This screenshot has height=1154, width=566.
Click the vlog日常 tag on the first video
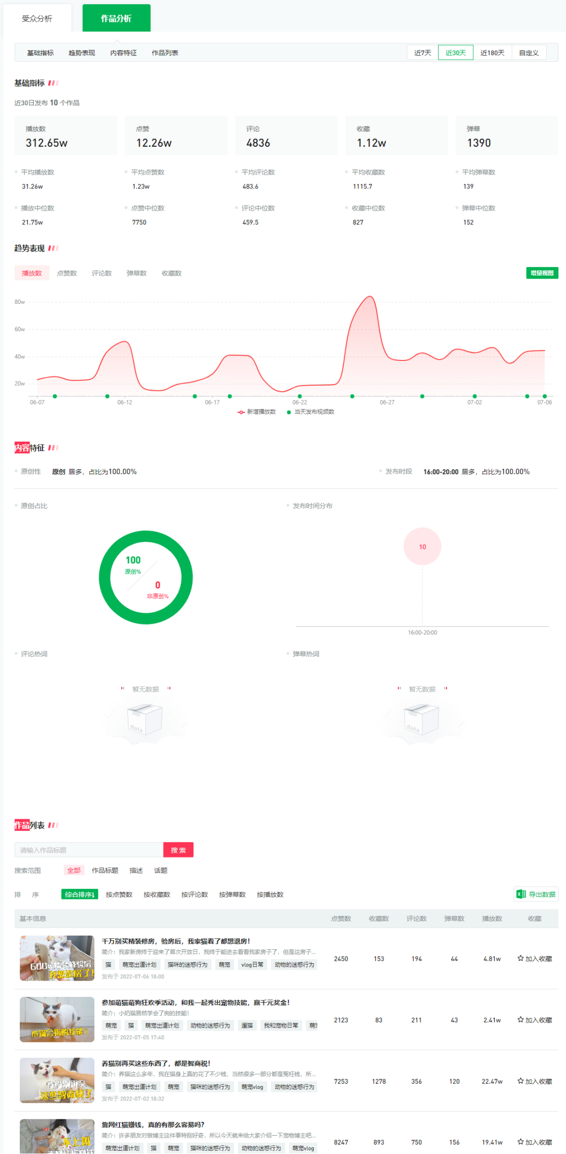[252, 964]
